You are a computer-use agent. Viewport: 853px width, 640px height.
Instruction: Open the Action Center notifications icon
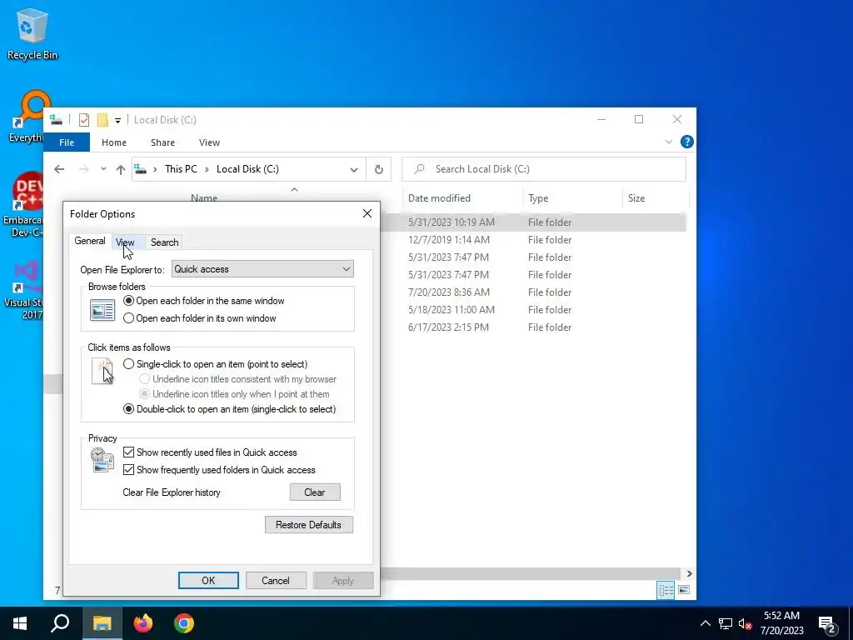pyautogui.click(x=827, y=625)
